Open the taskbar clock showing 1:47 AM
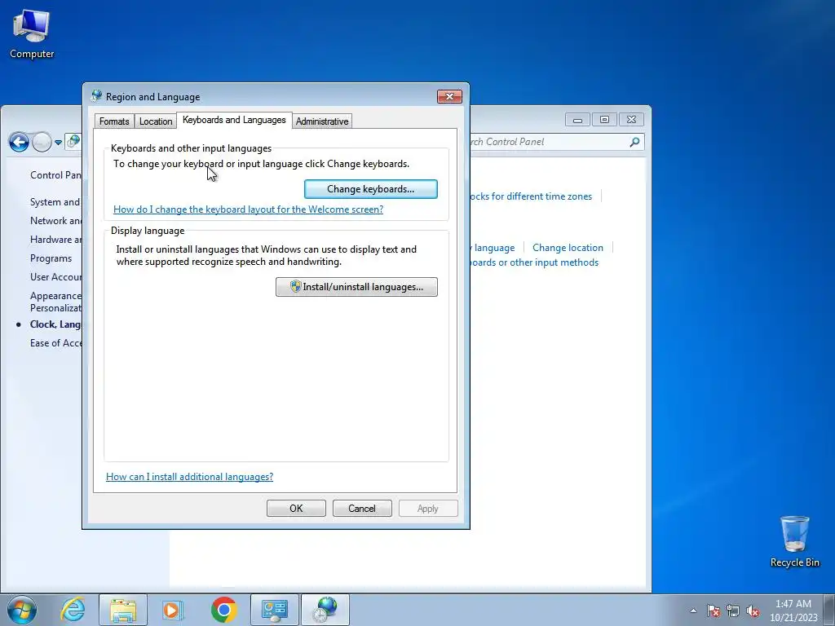 pos(793,610)
